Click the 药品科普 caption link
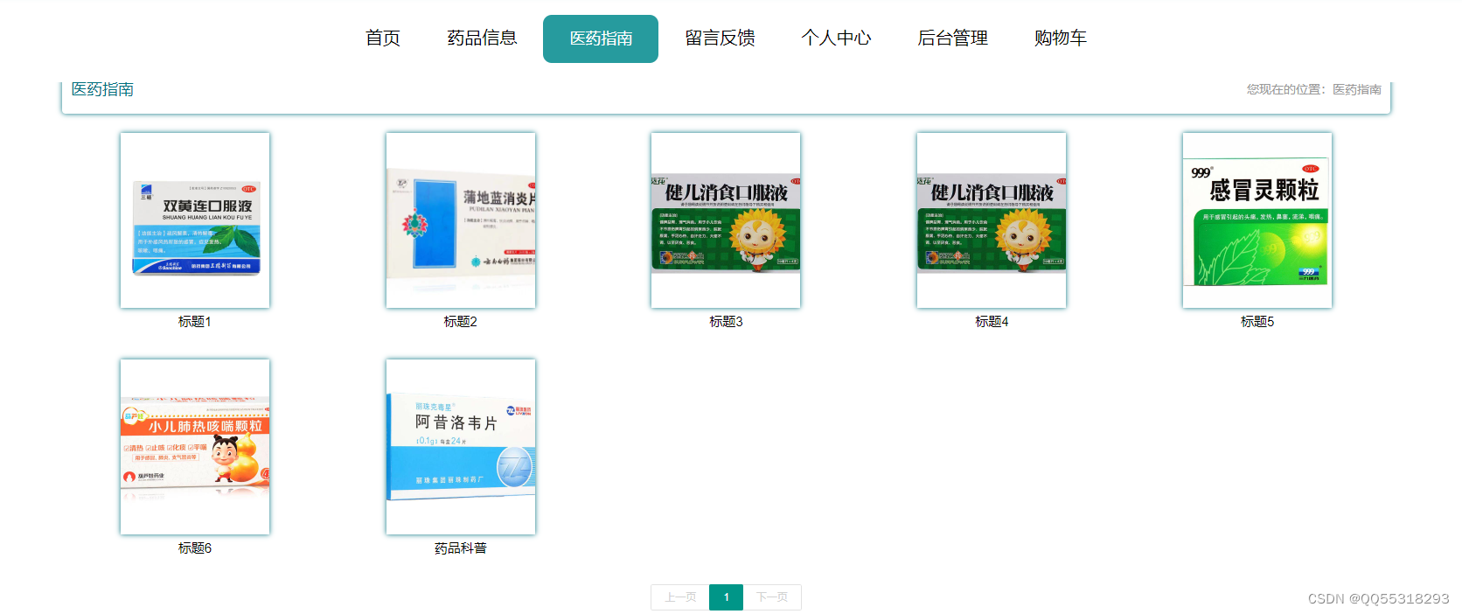 point(461,548)
